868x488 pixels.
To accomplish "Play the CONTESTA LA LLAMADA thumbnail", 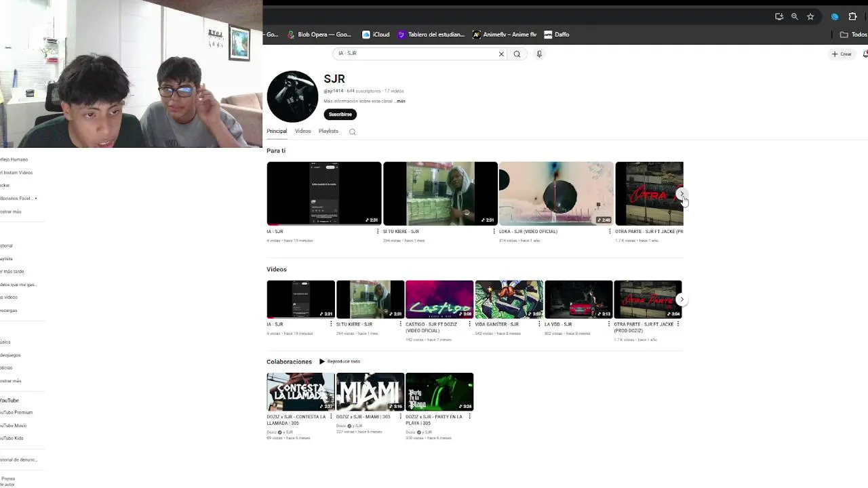I will coord(300,392).
